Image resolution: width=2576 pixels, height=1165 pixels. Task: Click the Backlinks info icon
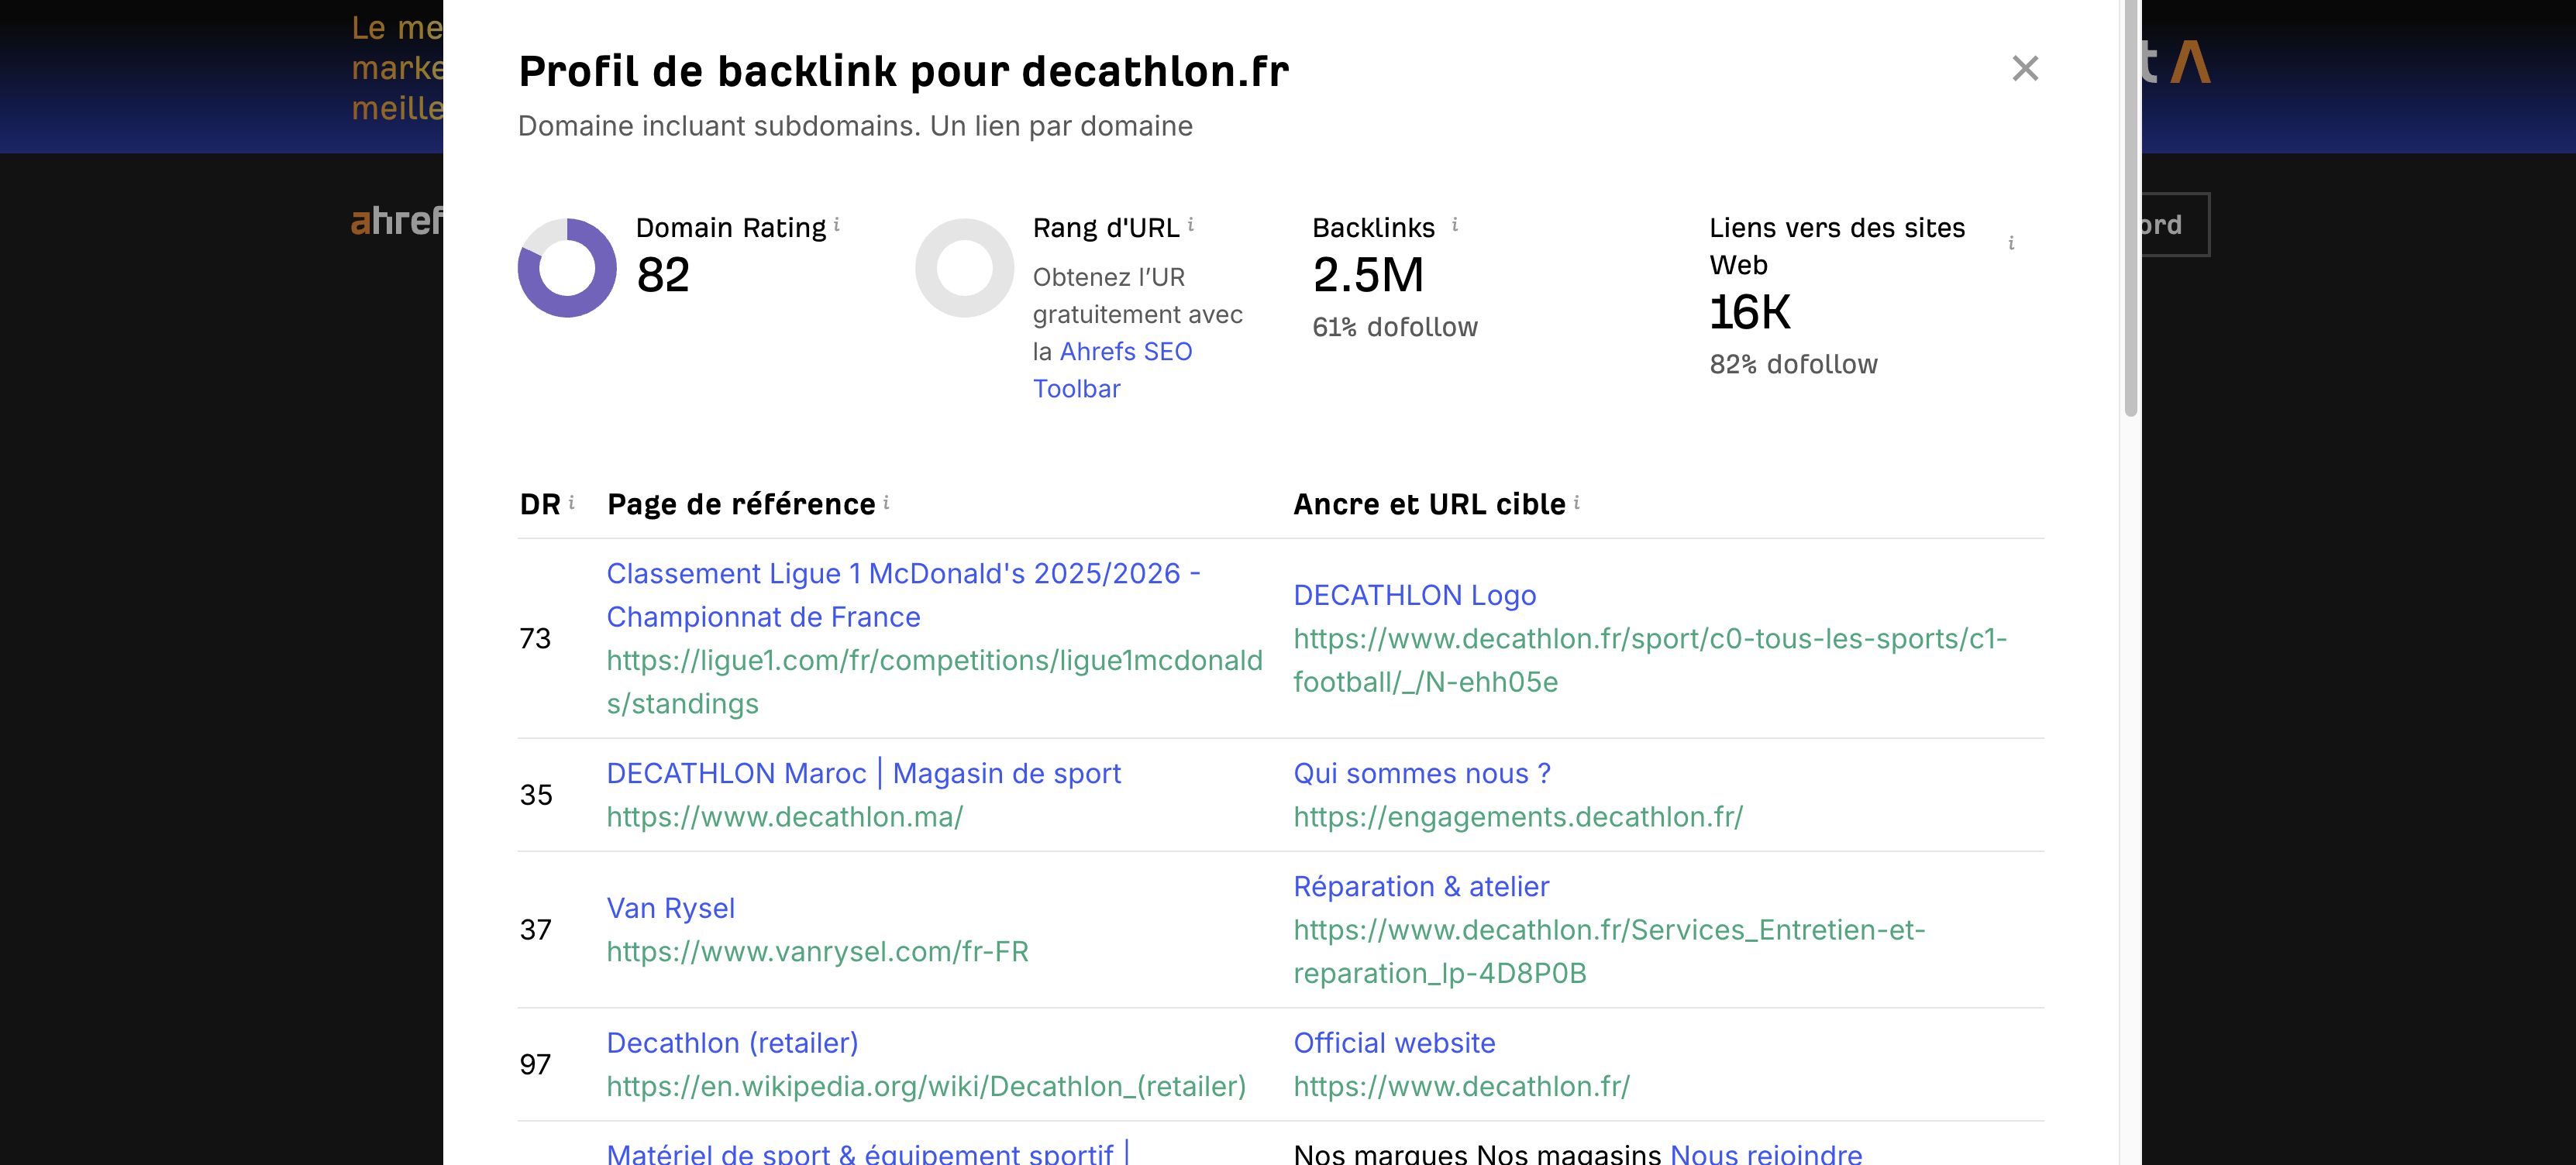pos(1455,225)
